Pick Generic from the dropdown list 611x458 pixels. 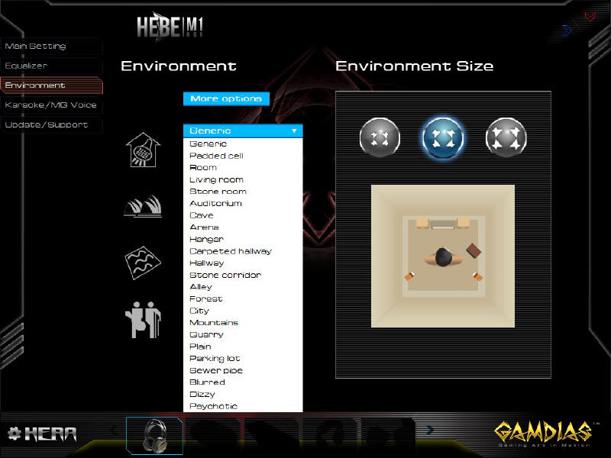(x=243, y=144)
